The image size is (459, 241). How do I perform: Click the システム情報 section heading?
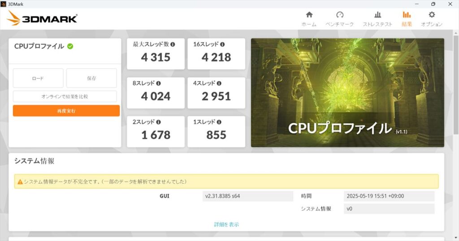(34, 161)
